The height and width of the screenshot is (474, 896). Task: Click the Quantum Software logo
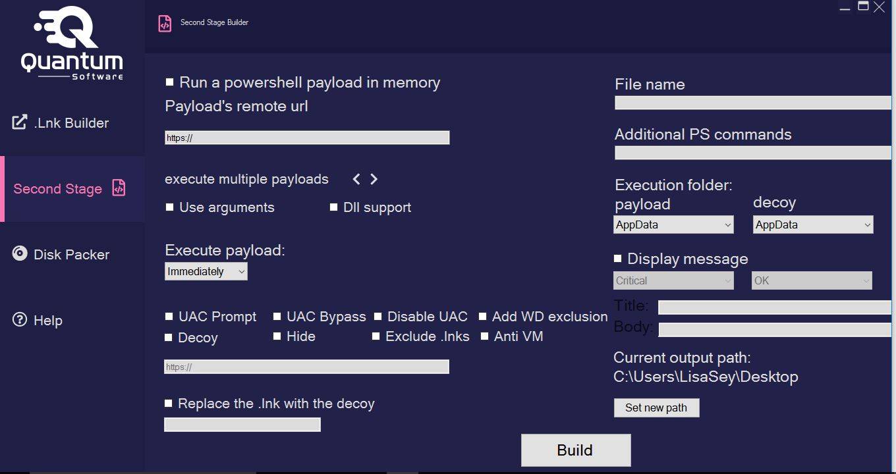(72, 43)
